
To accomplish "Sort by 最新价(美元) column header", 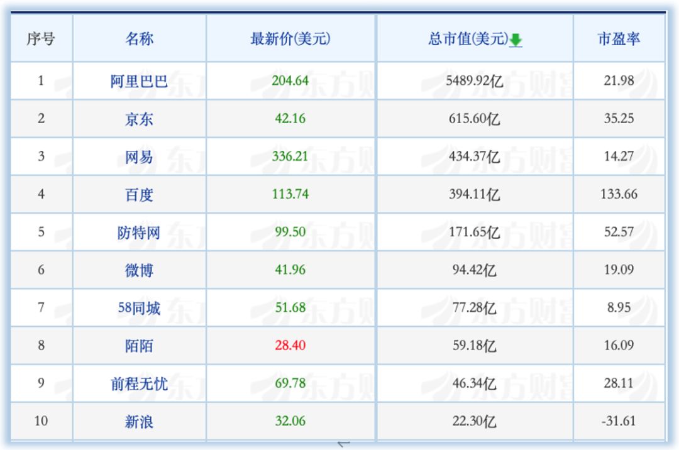I will point(290,39).
